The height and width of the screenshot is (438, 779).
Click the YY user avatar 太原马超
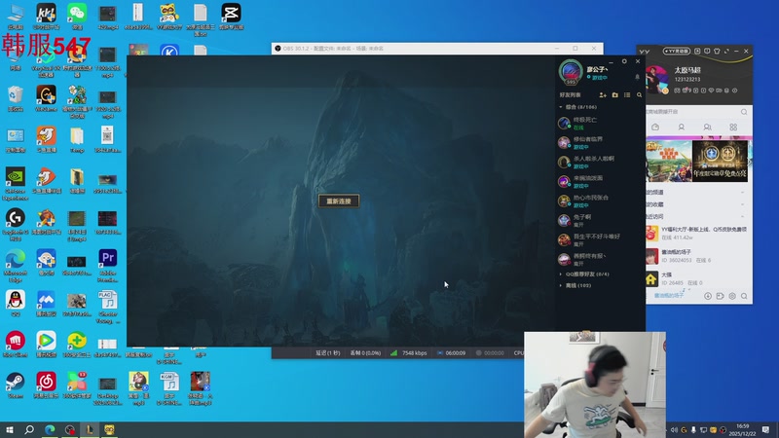(x=656, y=80)
